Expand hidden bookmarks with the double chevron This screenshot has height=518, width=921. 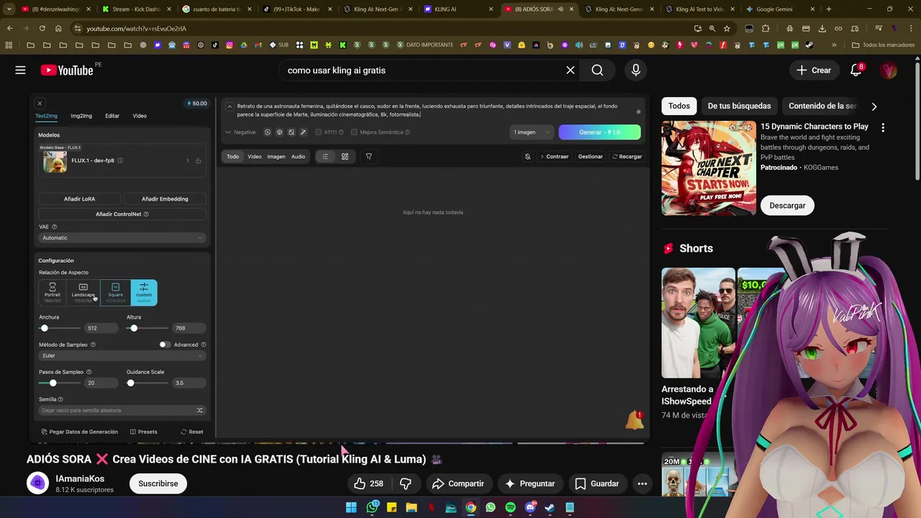click(834, 45)
